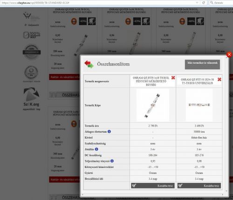Open the address bar history dropdown
The height and width of the screenshot is (200, 233).
(x=197, y=3)
